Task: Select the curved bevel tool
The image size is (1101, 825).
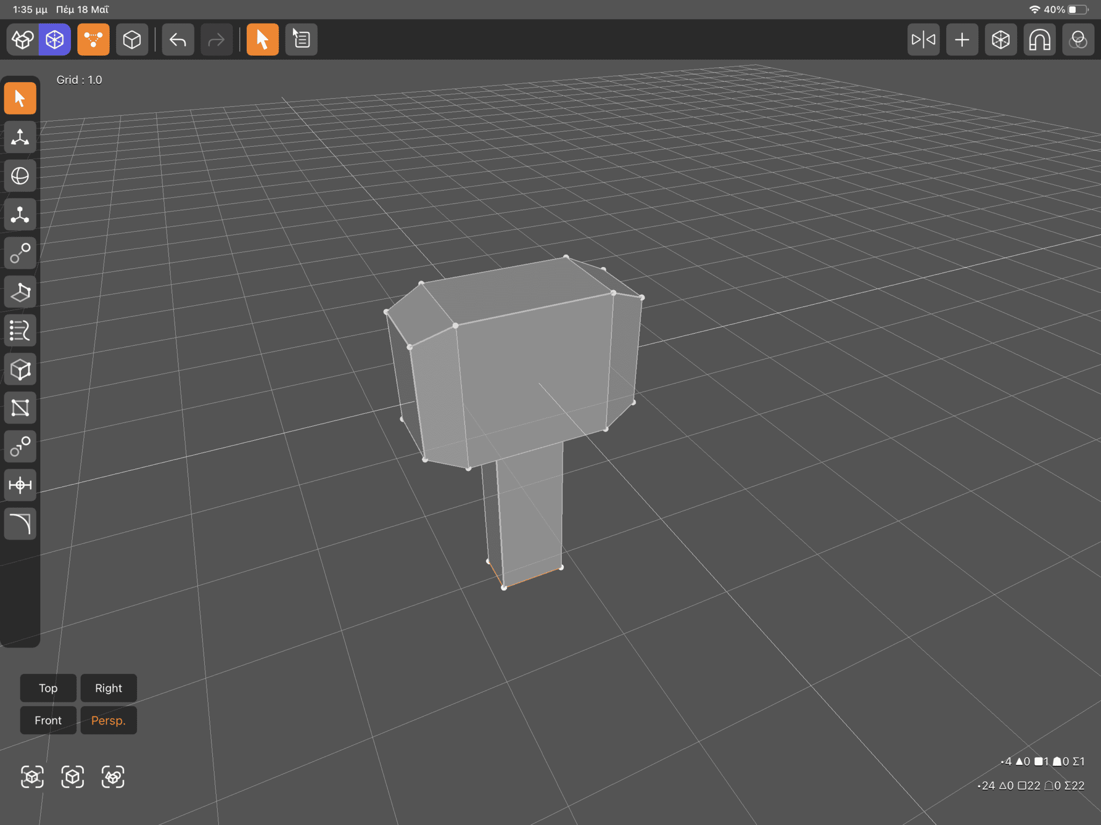Action: pyautogui.click(x=20, y=524)
